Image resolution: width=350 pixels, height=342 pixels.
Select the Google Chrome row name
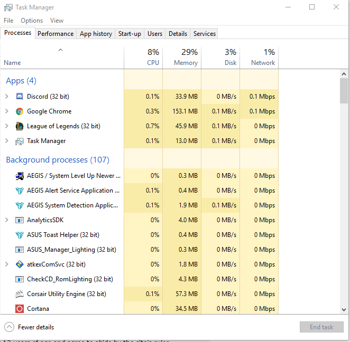click(49, 111)
